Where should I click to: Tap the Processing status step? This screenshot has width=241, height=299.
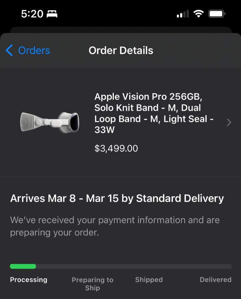(x=29, y=280)
